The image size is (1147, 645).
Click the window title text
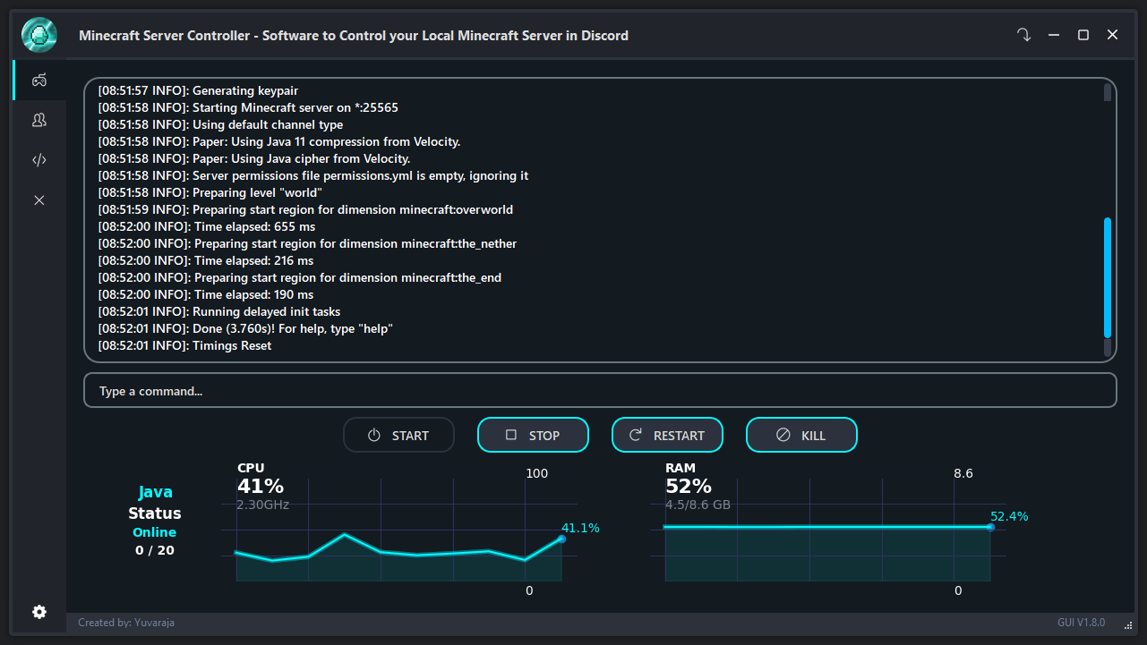tap(354, 36)
